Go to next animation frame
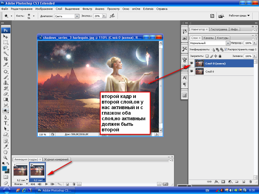The height and width of the screenshot is (194, 259). point(53,184)
